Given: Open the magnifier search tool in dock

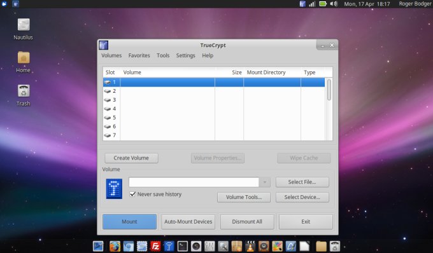Looking at the screenshot, I should click(x=223, y=246).
